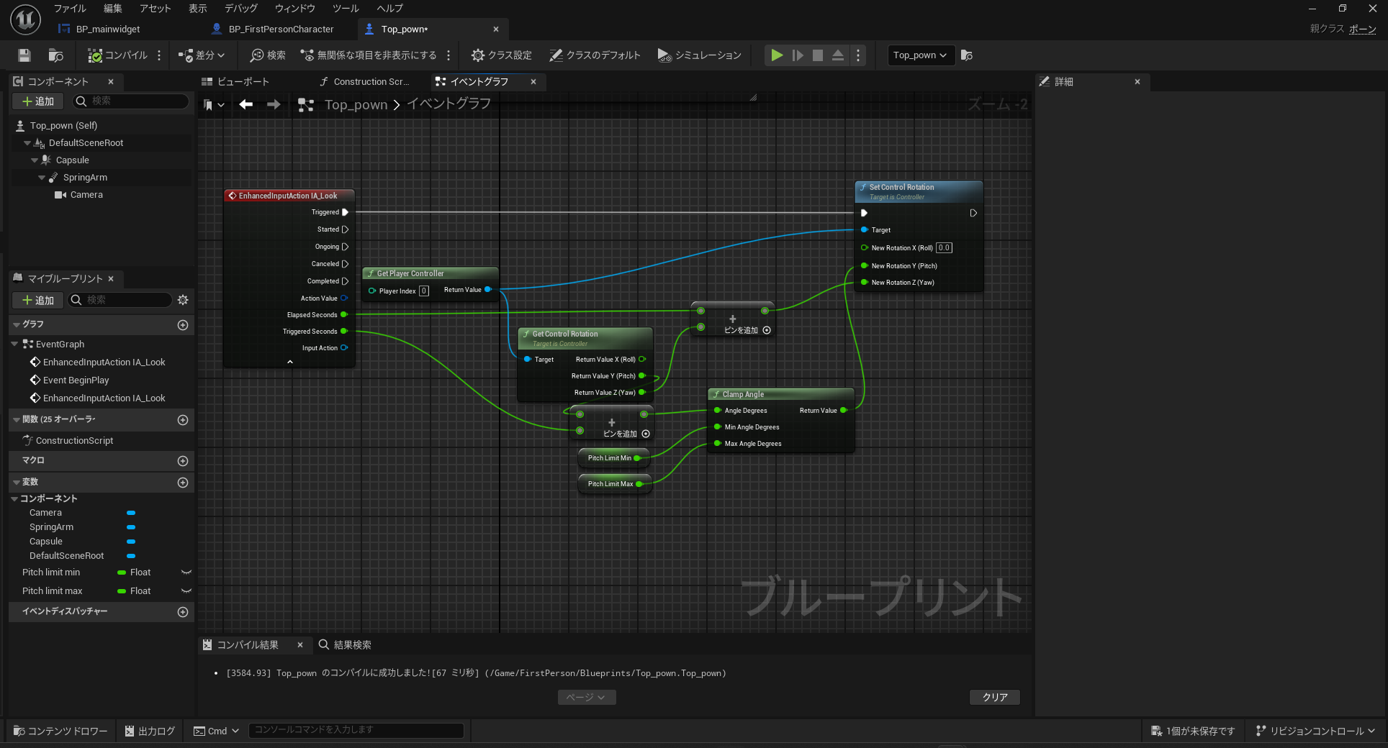Click the Stop simulation icon
This screenshot has height=748, width=1388.
pyautogui.click(x=818, y=55)
